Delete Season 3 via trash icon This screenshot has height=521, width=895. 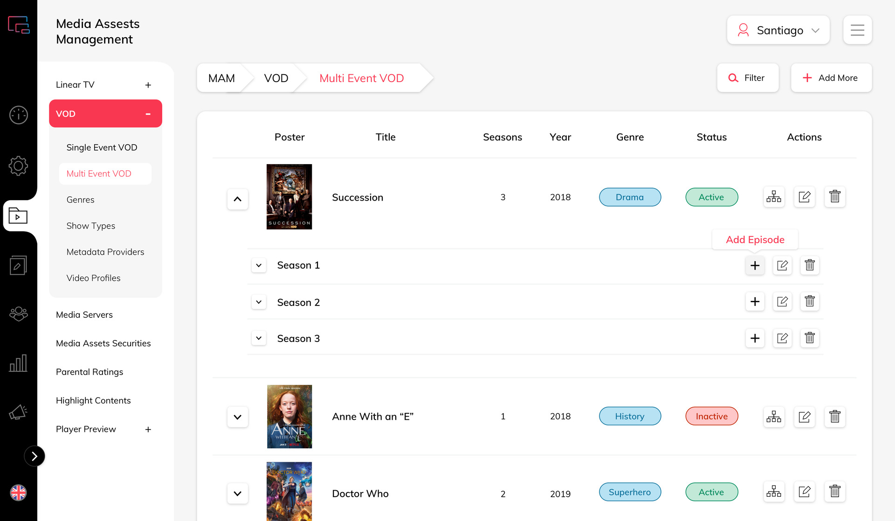pyautogui.click(x=810, y=338)
